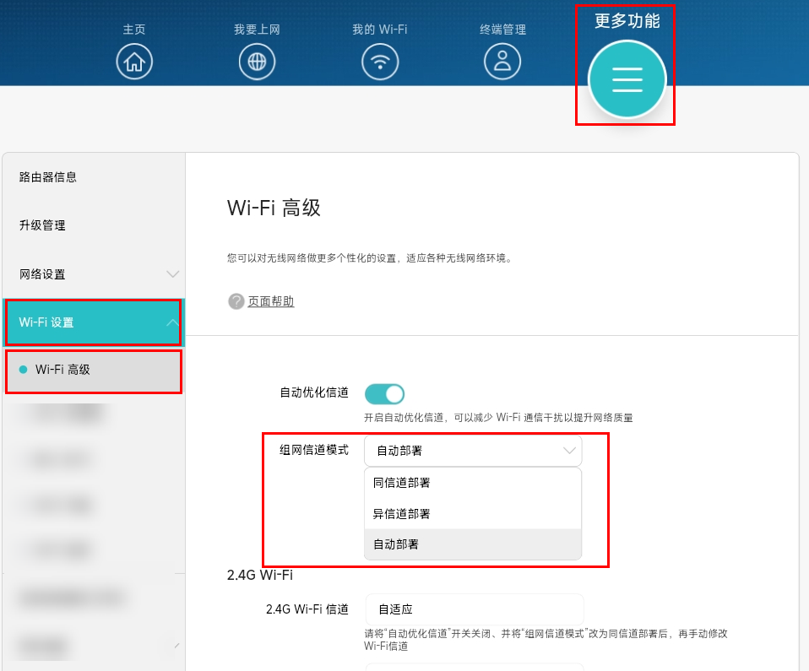Expand the 网络设置 sidebar chevron
Viewport: 809px width, 671px height.
click(172, 274)
